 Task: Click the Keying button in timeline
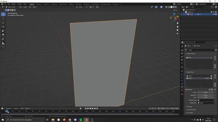pyautogui.click(x=16, y=108)
